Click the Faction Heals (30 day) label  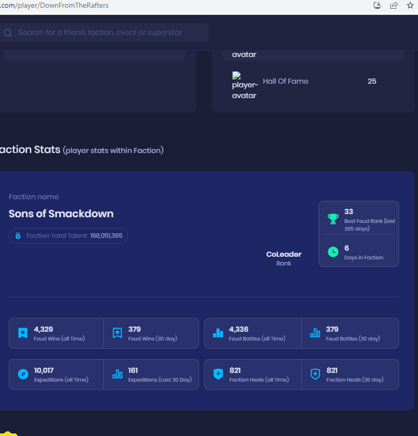tap(355, 380)
